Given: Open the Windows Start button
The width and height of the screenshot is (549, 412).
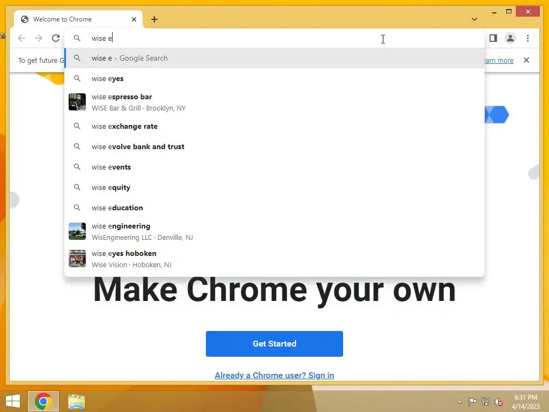Looking at the screenshot, I should coord(13,401).
